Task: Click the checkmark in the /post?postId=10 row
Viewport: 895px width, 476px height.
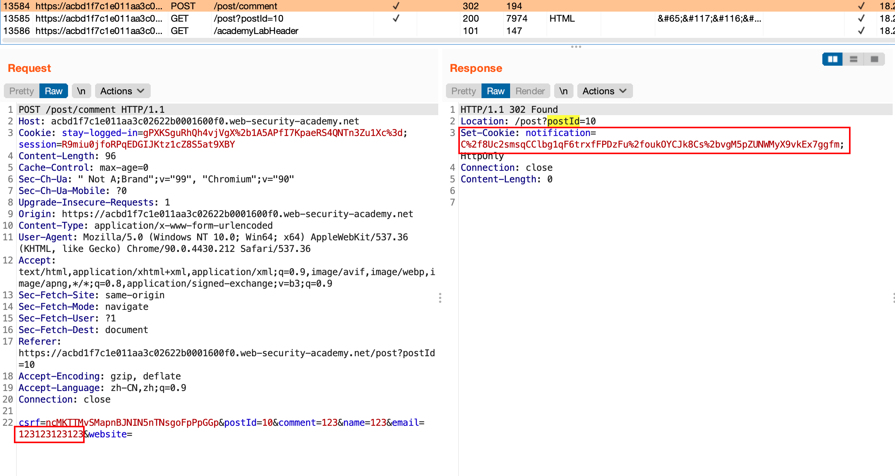Action: [x=396, y=19]
